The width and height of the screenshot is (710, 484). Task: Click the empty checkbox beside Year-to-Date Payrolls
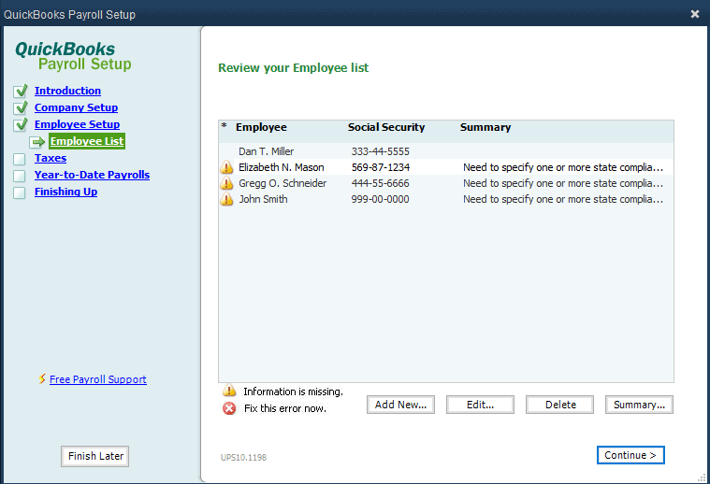pyautogui.click(x=20, y=176)
